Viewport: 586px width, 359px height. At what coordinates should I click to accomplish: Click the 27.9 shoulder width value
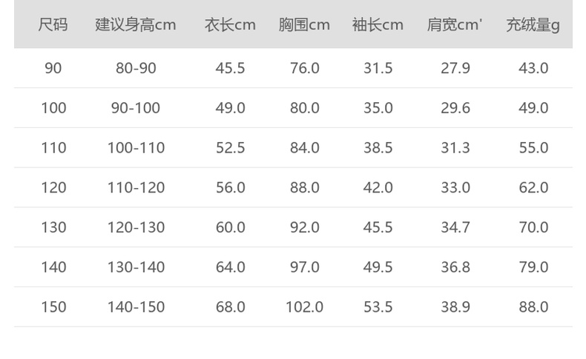click(x=455, y=68)
